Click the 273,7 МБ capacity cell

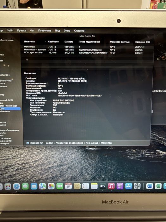point(69,53)
